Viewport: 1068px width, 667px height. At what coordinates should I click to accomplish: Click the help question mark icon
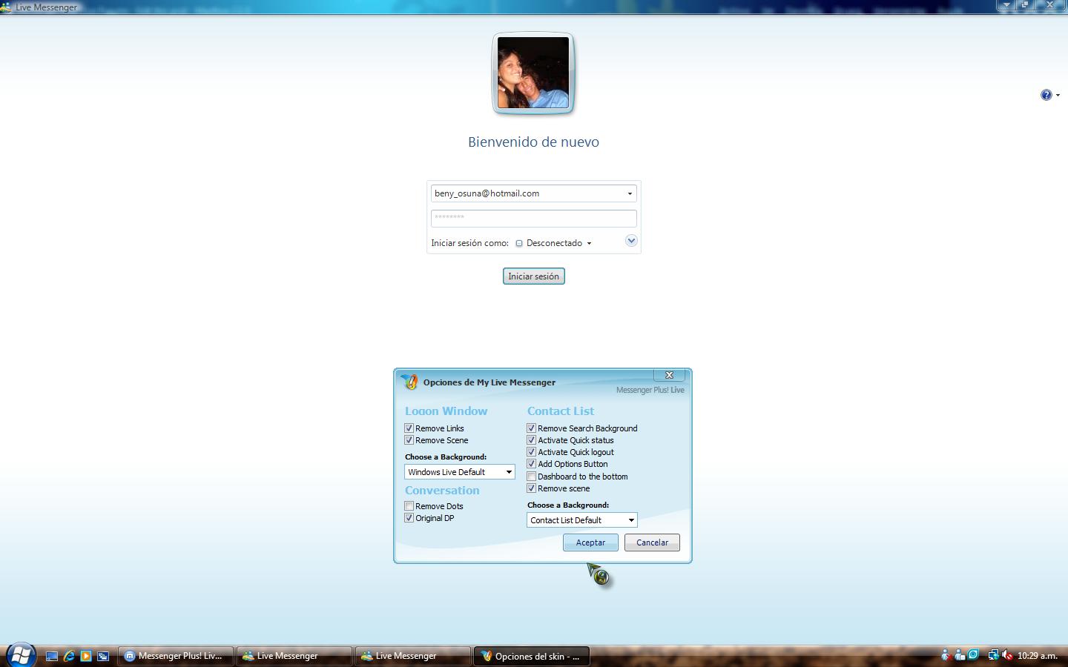1046,95
